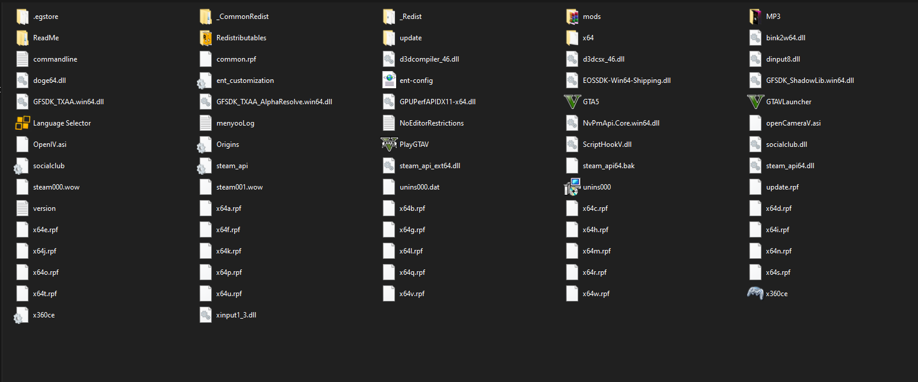This screenshot has height=382, width=918.
Task: Click the update.rpf archive file
Action: pyautogui.click(x=782, y=187)
